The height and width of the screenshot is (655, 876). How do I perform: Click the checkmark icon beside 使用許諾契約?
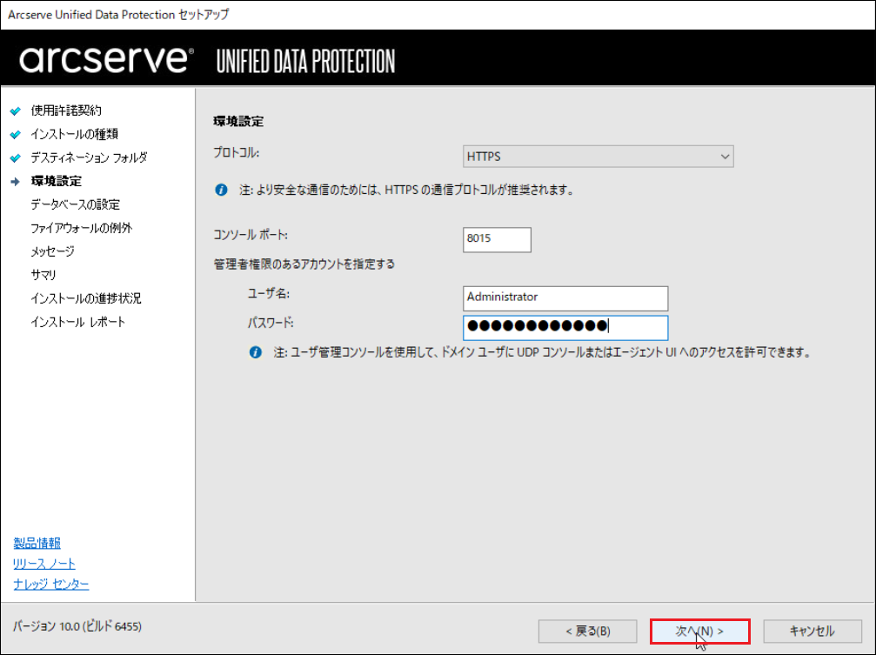[x=16, y=110]
